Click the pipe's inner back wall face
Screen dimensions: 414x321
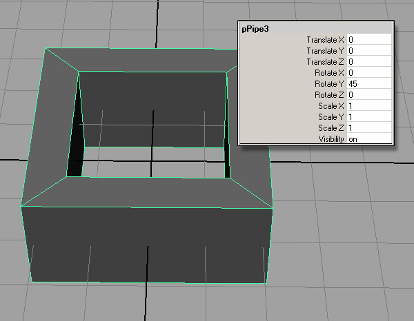point(153,110)
